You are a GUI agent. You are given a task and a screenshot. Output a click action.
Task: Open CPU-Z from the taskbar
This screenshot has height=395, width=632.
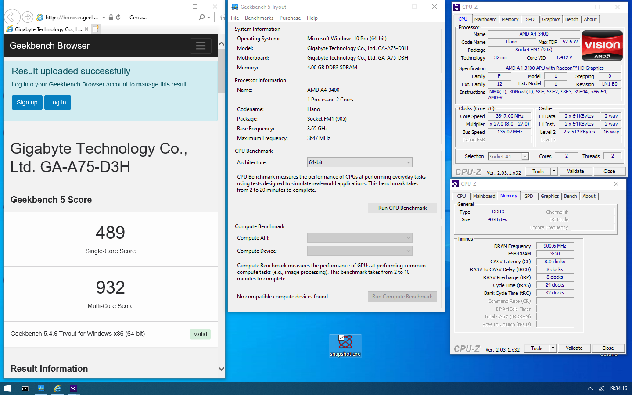click(74, 388)
